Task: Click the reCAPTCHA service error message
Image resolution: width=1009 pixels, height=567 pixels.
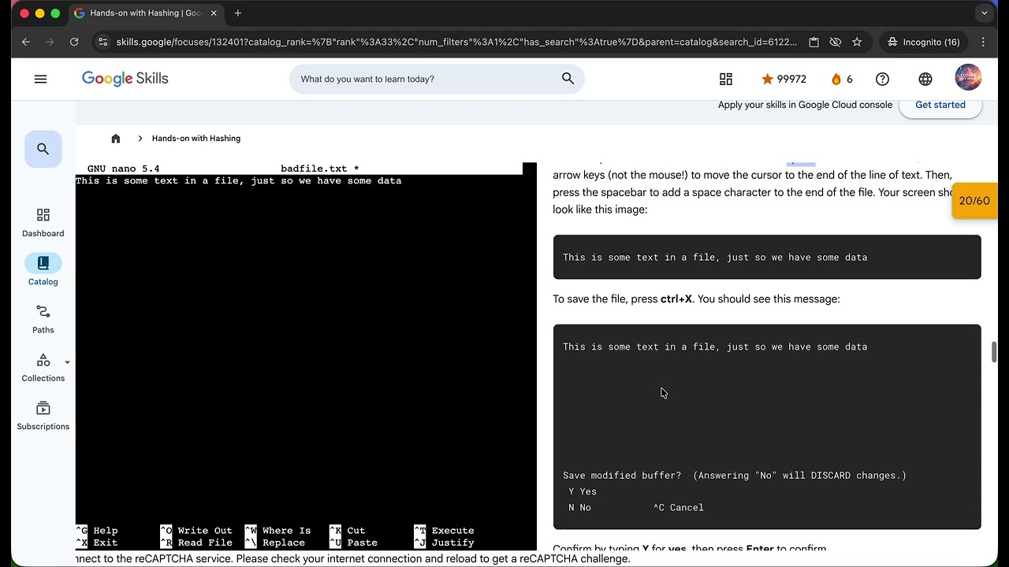Action: click(x=353, y=559)
